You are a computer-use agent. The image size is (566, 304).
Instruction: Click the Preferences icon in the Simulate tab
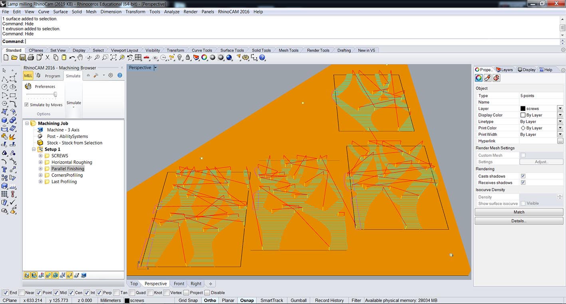point(28,86)
